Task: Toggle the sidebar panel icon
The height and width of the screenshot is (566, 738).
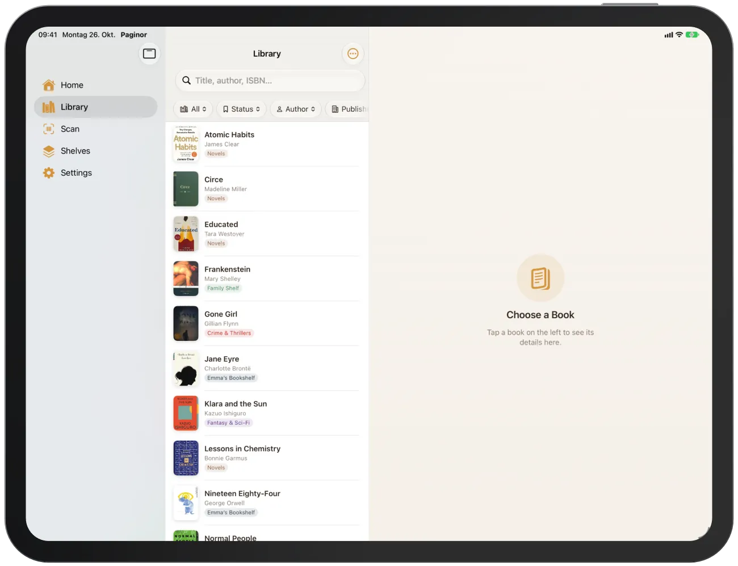Action: click(x=149, y=53)
